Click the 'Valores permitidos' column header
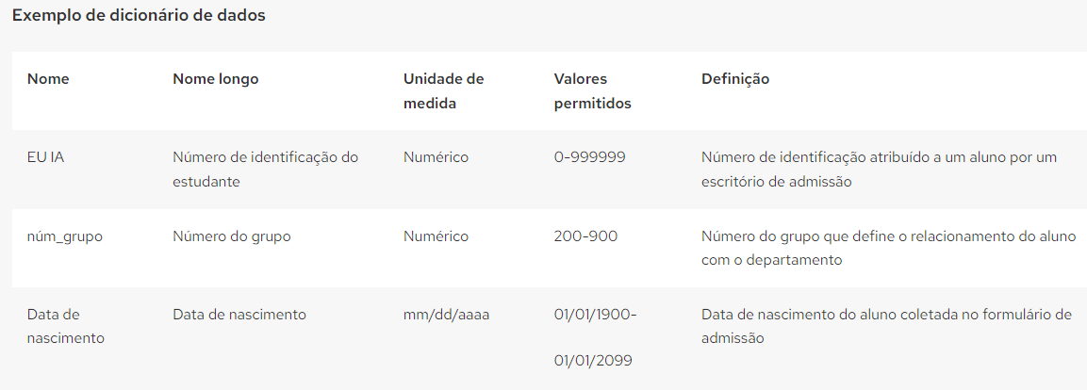The height and width of the screenshot is (390, 1087). pyautogui.click(x=593, y=91)
